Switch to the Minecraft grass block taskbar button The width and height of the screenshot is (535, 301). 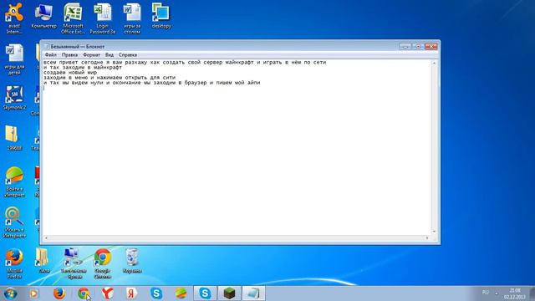point(229,293)
